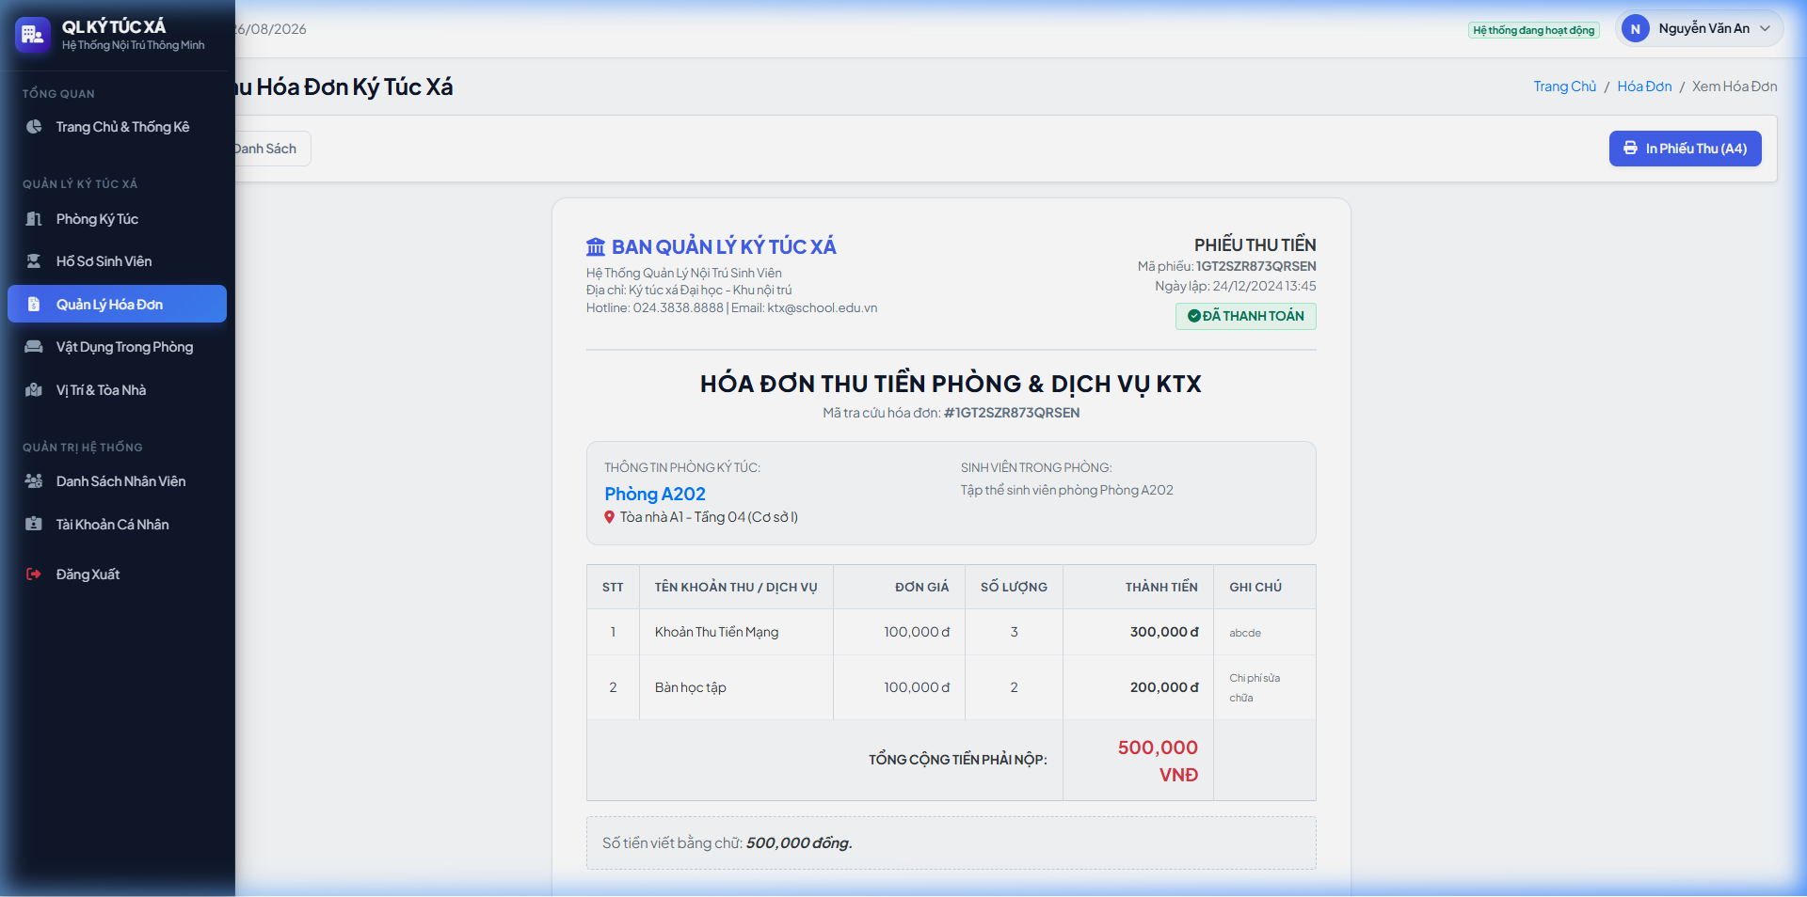Image resolution: width=1807 pixels, height=897 pixels.
Task: Select the Bàn học tập row text
Action: [x=690, y=687]
